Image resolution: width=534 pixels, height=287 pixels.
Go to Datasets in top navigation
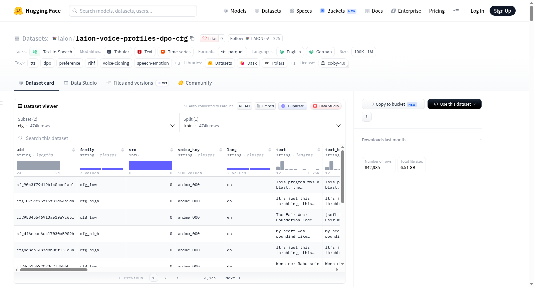[x=268, y=11]
